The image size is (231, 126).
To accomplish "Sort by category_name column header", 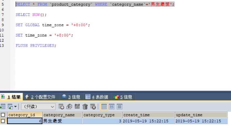I will [x=62, y=115].
